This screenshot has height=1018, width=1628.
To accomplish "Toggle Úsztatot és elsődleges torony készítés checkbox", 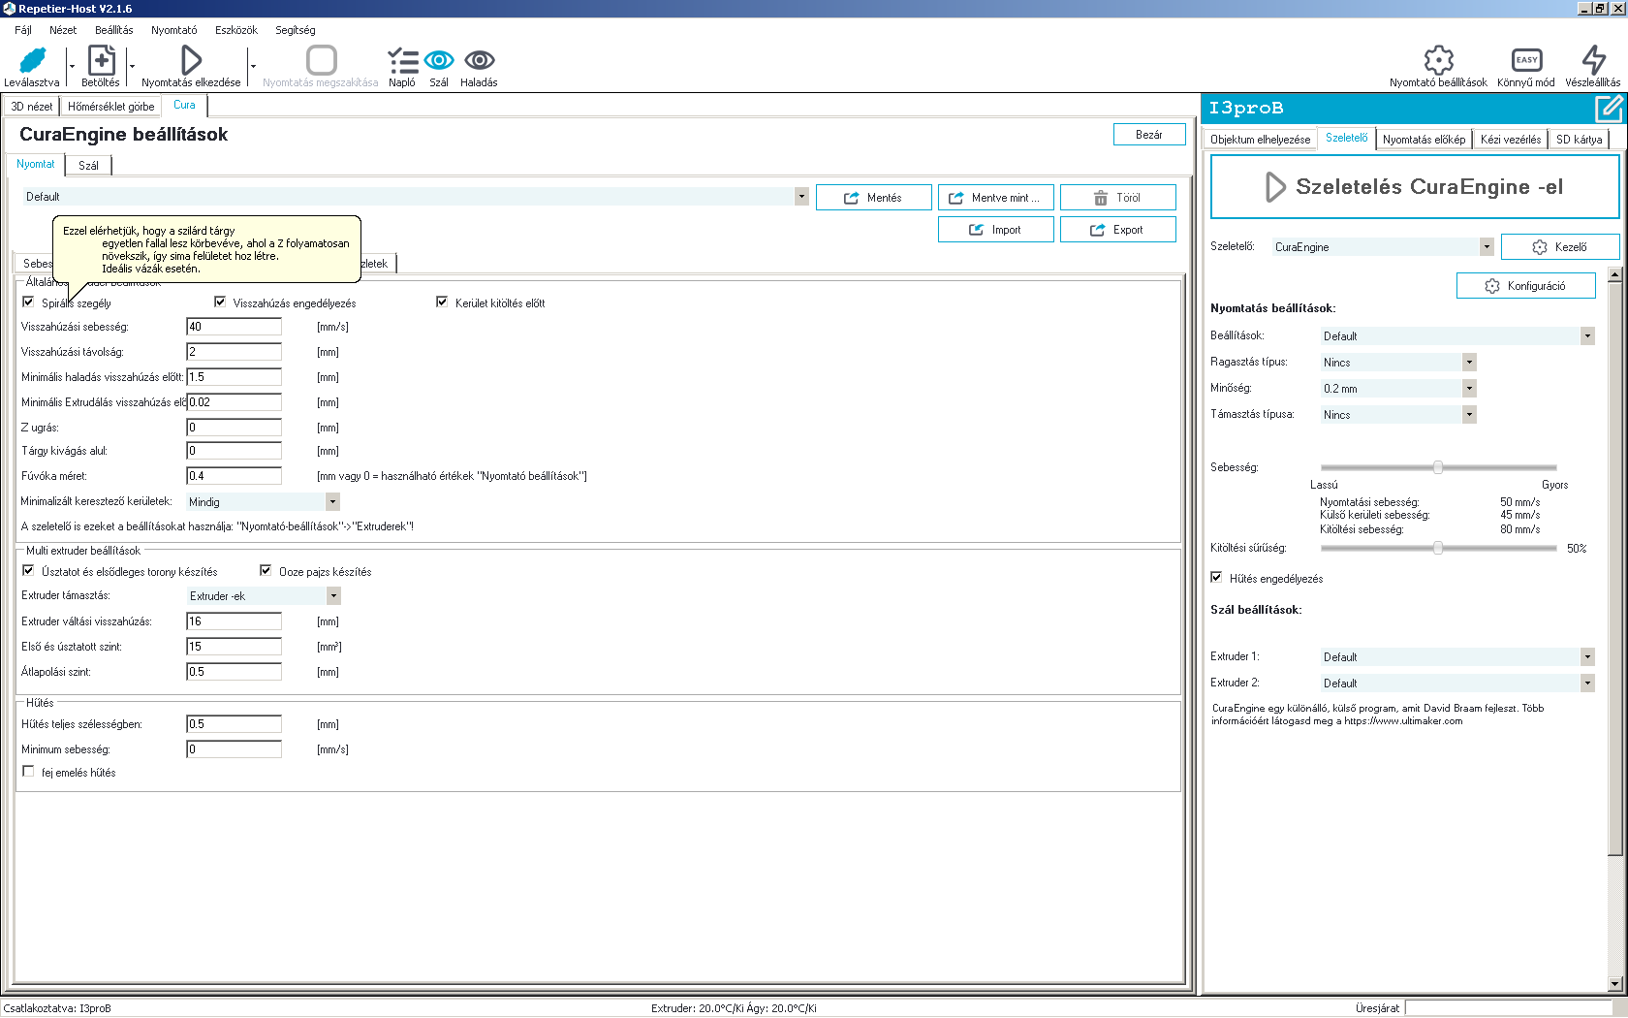I will coord(28,571).
